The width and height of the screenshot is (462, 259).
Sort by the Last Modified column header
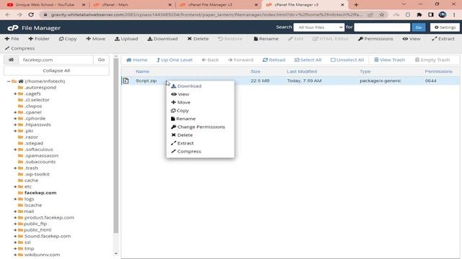[x=302, y=71]
